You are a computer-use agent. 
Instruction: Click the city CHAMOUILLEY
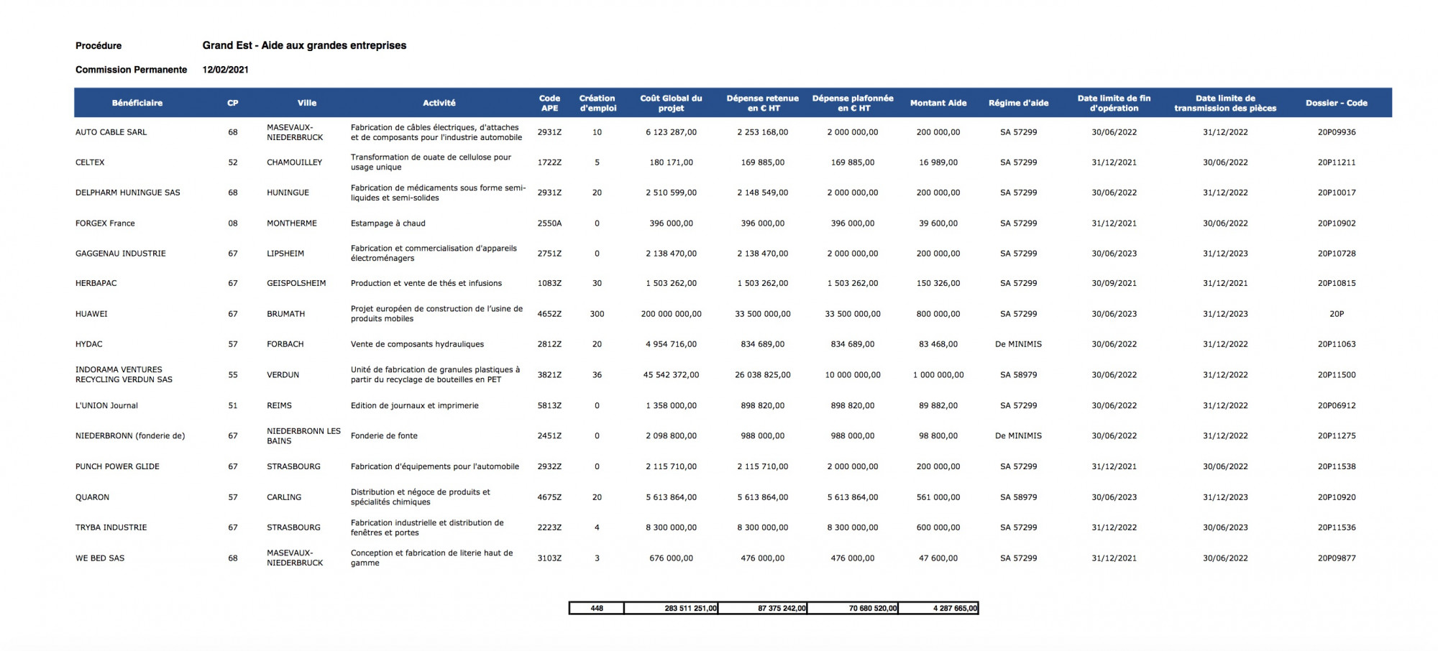pyautogui.click(x=295, y=162)
